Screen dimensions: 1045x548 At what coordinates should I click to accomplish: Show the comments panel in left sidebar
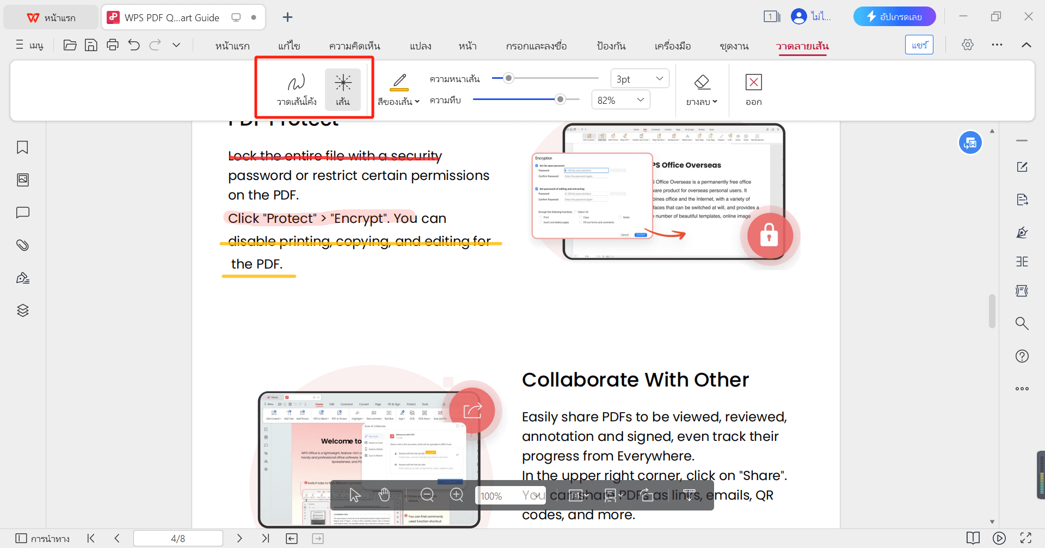coord(22,213)
